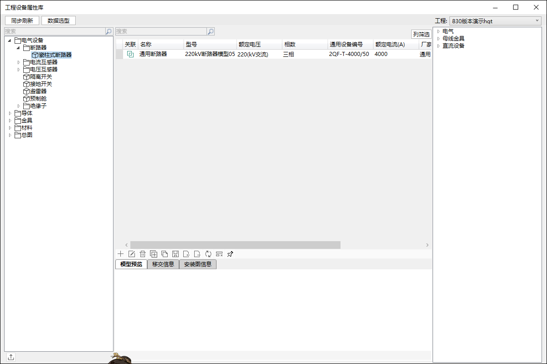Click the 额定电流(A) column header

(396, 45)
